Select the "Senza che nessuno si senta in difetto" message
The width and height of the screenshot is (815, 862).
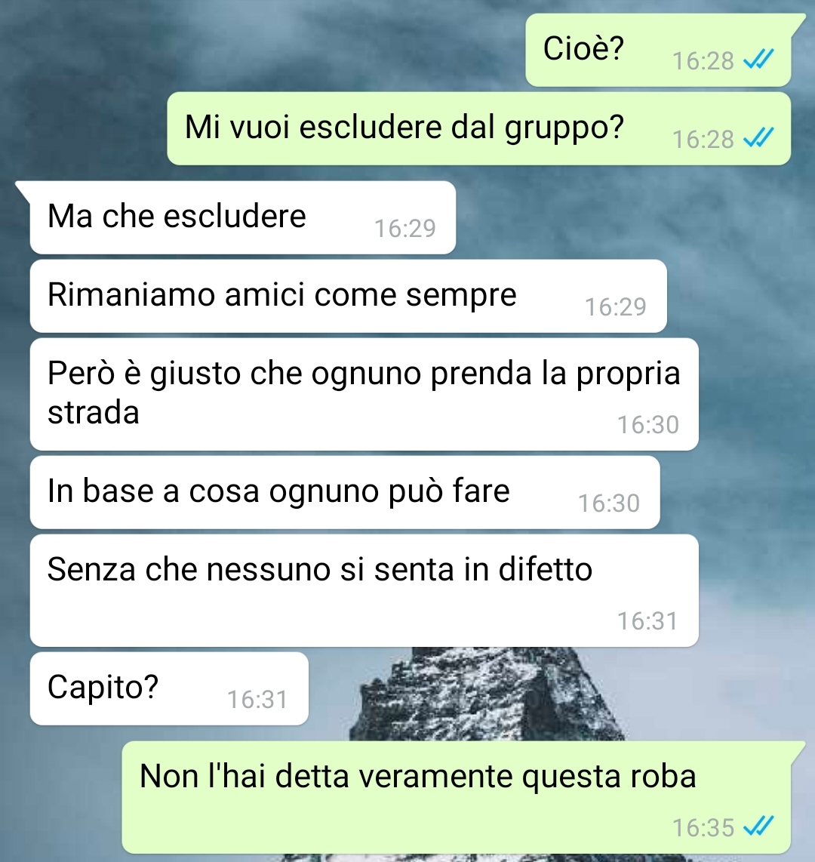point(364,590)
